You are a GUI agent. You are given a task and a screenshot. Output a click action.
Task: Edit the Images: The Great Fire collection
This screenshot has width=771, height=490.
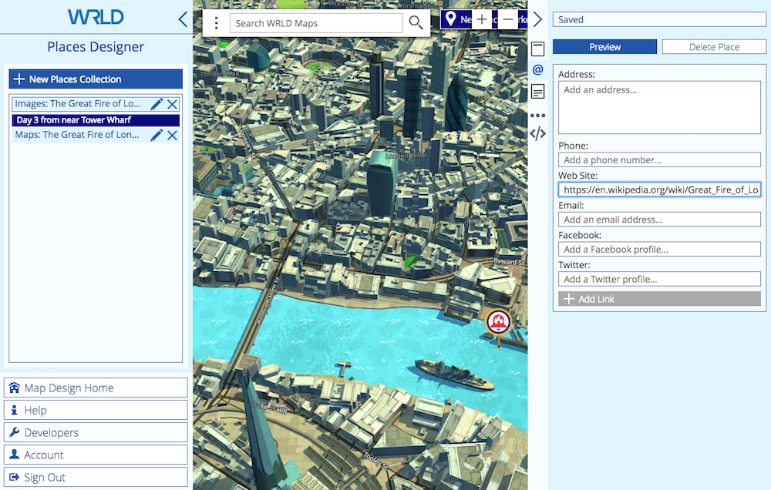[157, 104]
